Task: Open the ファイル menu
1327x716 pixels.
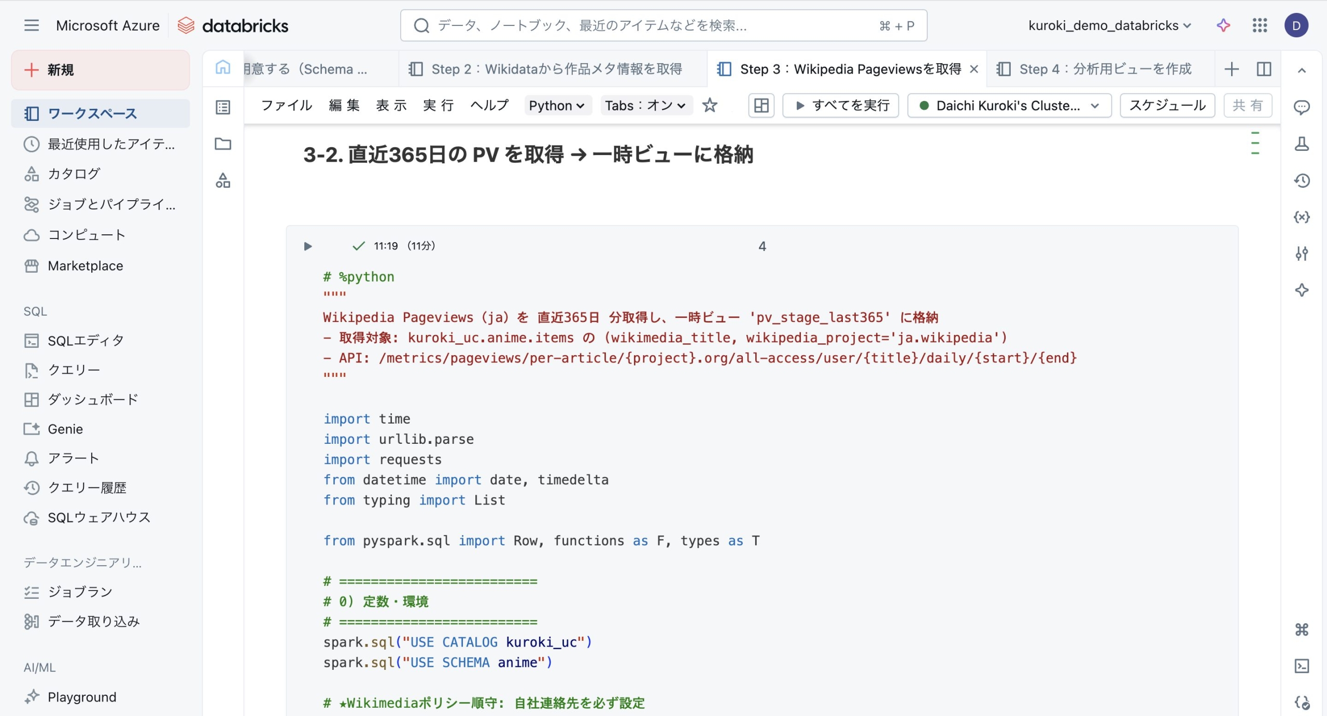Action: click(x=286, y=106)
